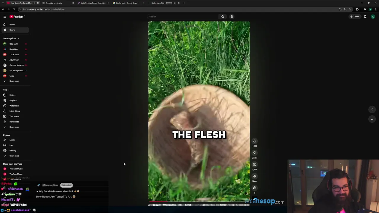This screenshot has height=213, width=379.
Task: Open Liked videos
Action: point(15,111)
